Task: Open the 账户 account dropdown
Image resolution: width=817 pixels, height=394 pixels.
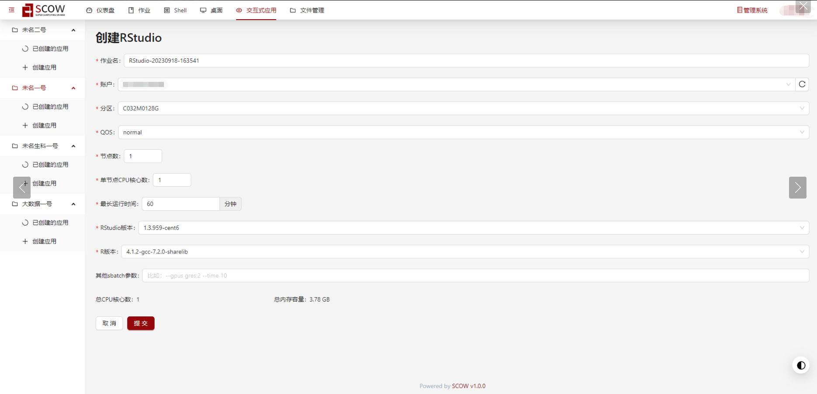Action: pos(456,85)
